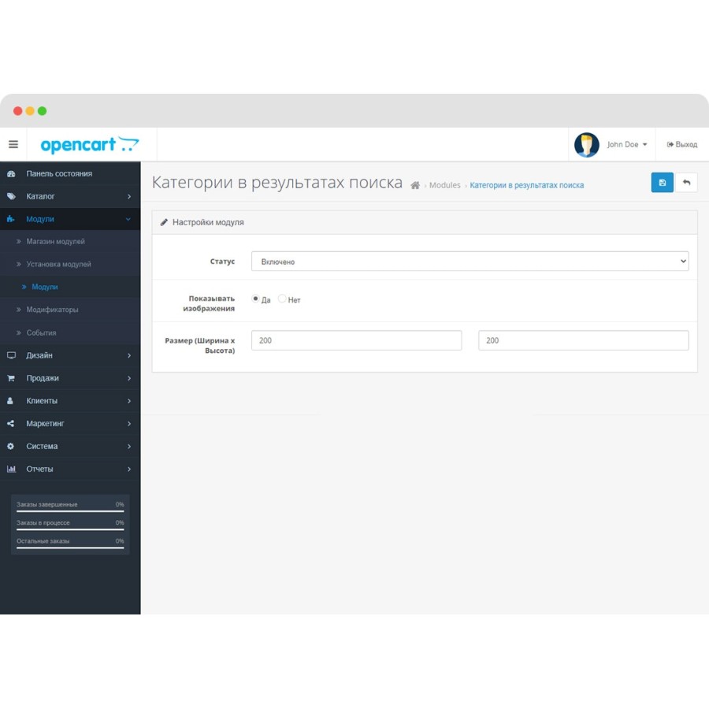Image resolution: width=709 pixels, height=709 pixels.
Task: Open Магазин модулей submenu item
Action: 70,242
